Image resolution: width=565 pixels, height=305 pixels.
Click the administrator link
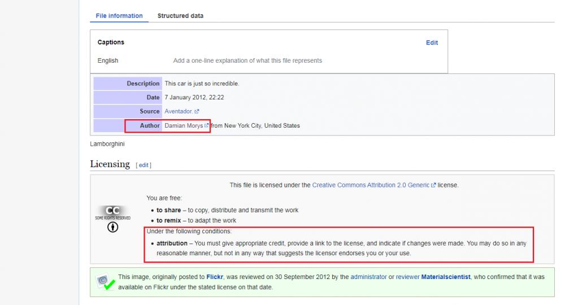pos(368,277)
